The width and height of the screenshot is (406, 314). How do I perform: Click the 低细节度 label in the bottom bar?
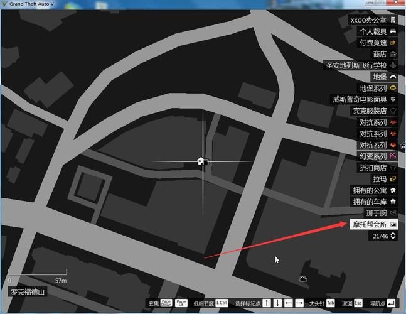(204, 303)
